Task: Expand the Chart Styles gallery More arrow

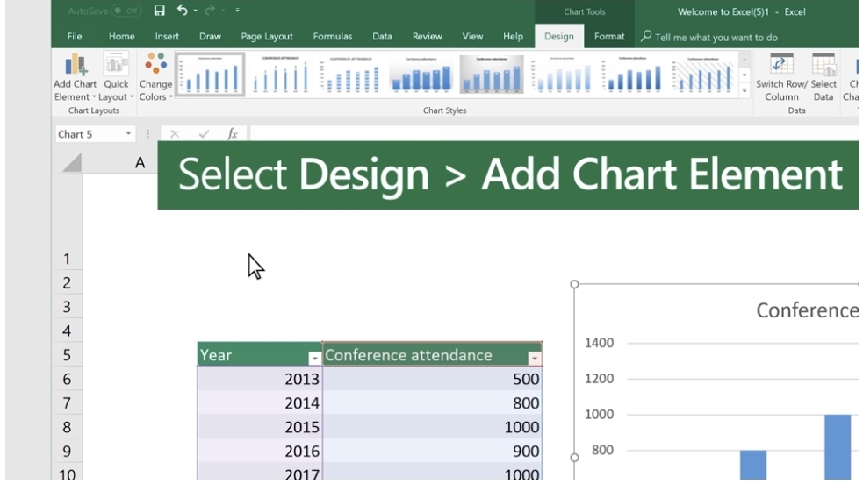Action: 744,90
